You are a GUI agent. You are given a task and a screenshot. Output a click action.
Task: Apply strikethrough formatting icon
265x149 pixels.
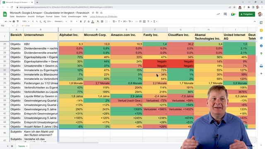pos(89,22)
